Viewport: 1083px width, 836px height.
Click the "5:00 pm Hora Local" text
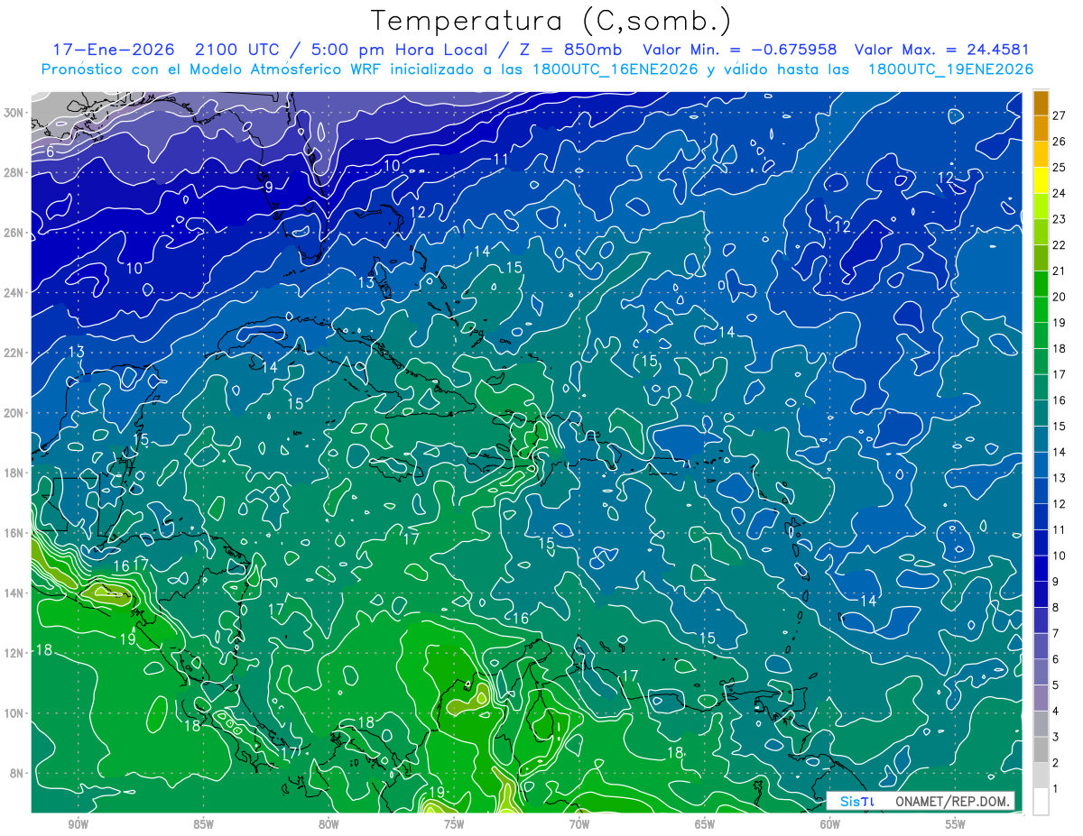coord(401,50)
